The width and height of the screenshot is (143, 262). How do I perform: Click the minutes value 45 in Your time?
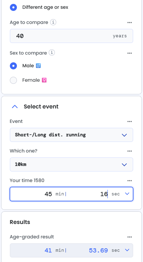(48, 194)
